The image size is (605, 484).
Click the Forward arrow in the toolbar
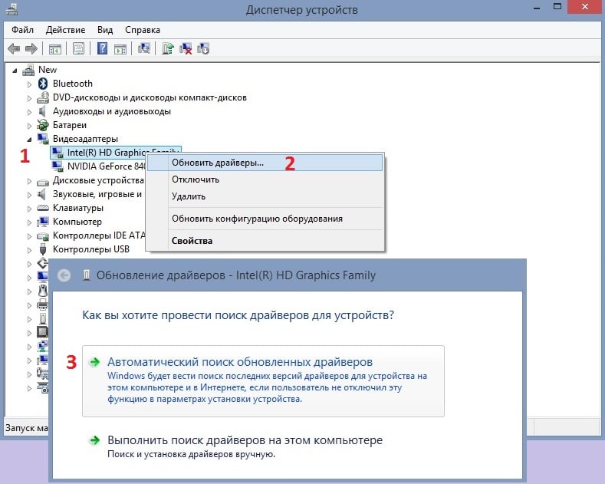31,48
